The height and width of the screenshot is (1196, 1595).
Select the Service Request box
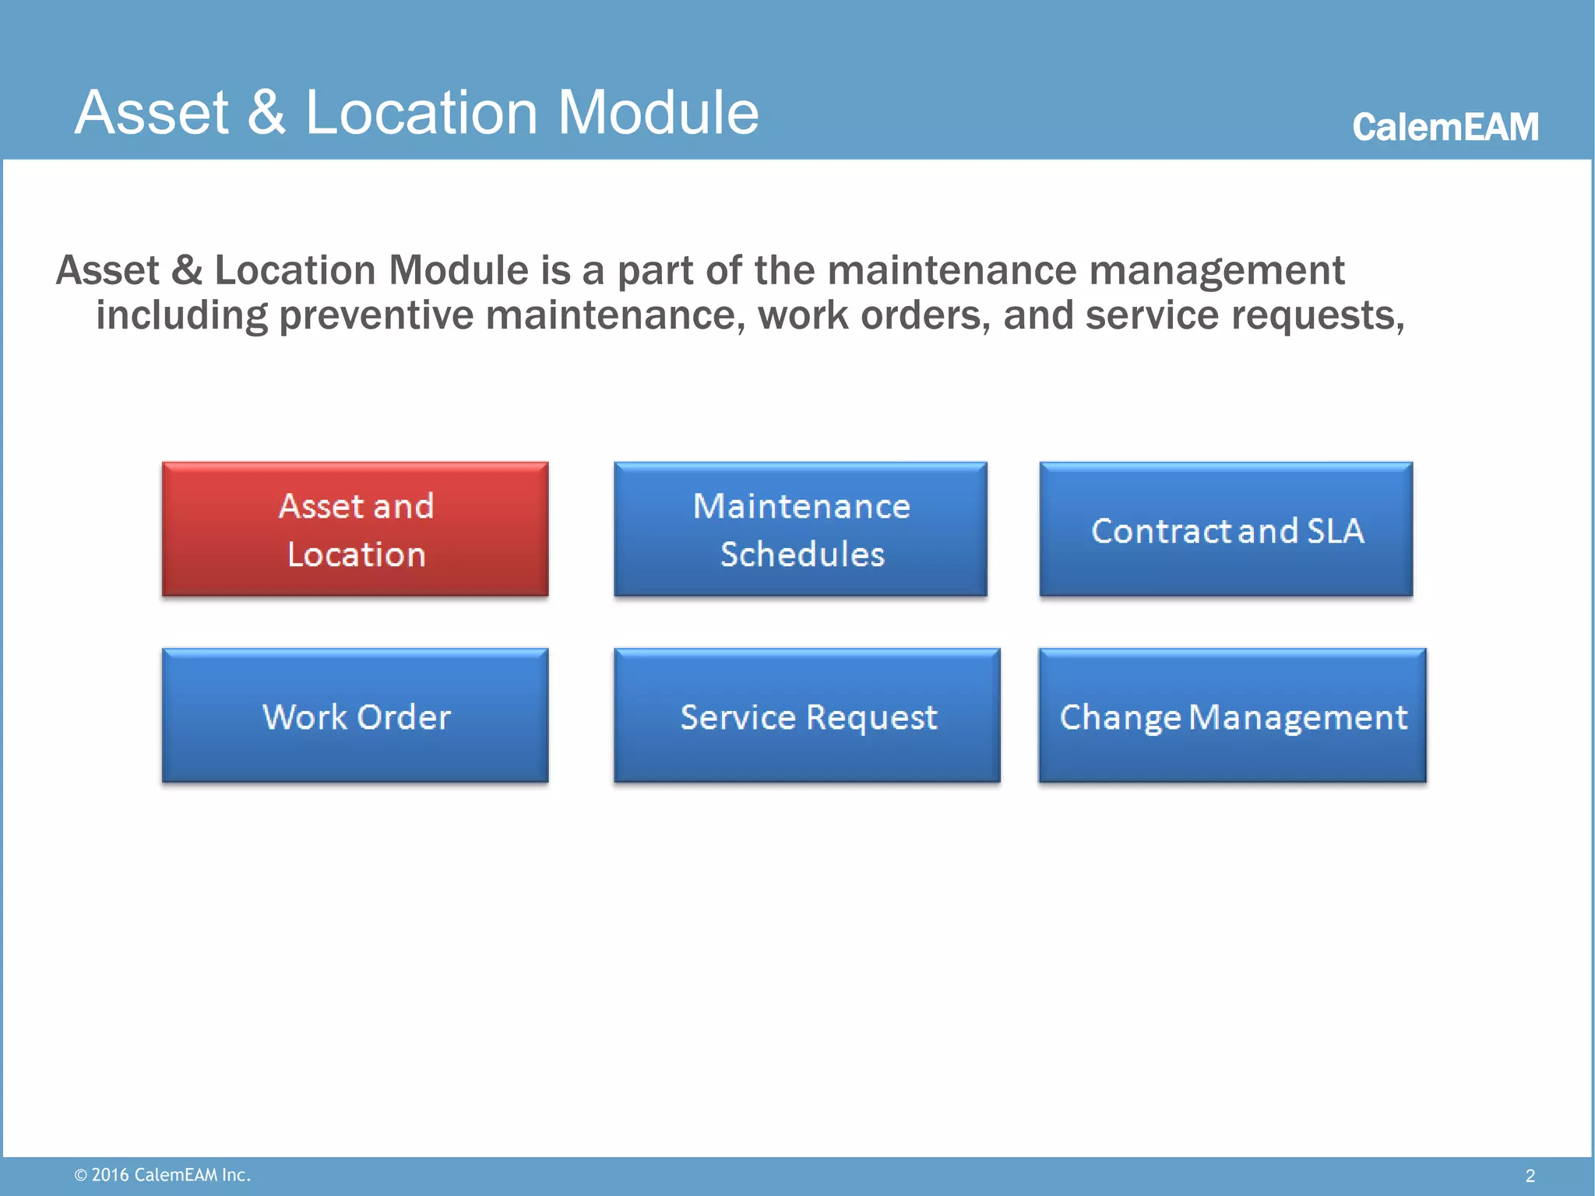[807, 716]
